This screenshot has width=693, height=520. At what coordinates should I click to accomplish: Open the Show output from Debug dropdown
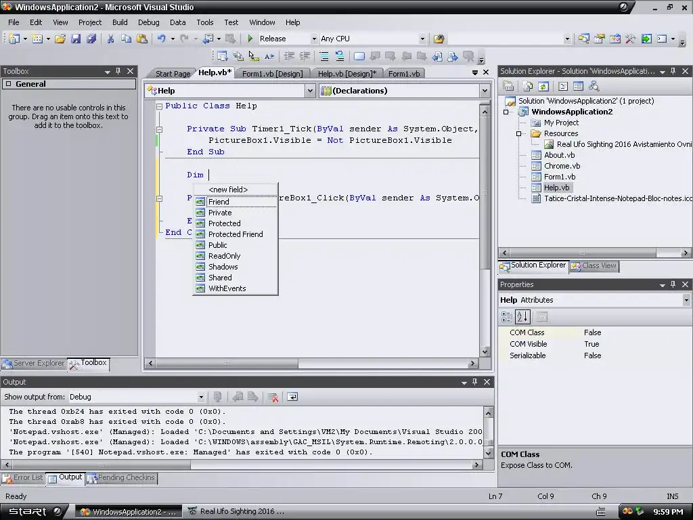pos(201,397)
